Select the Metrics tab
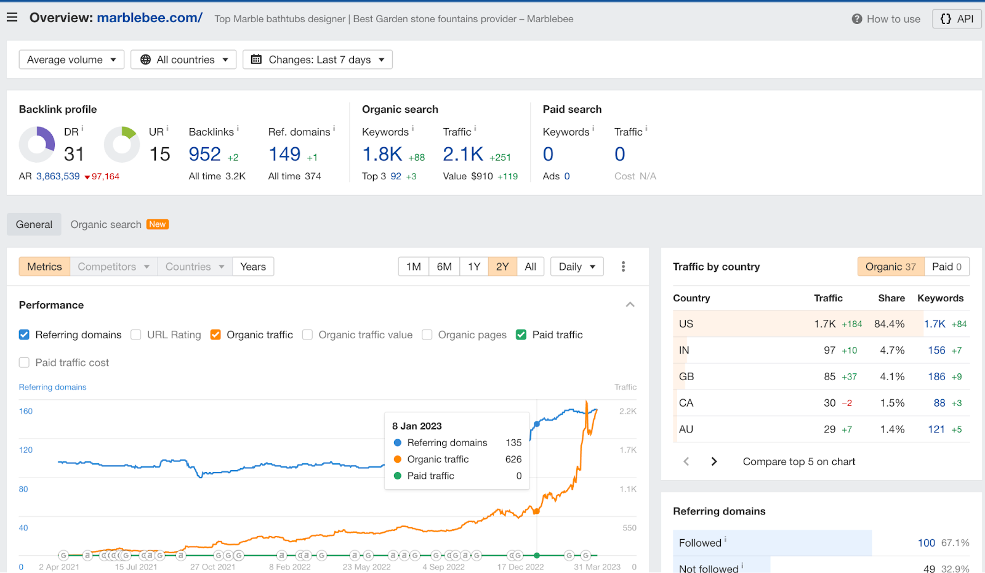The image size is (985, 573). 44,267
